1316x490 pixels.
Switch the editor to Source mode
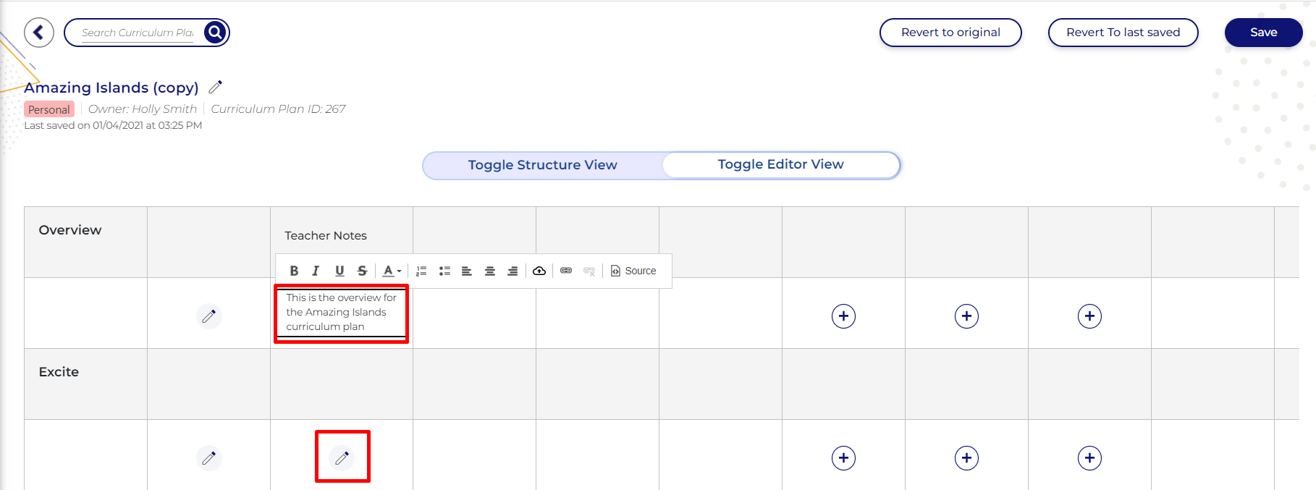(633, 271)
